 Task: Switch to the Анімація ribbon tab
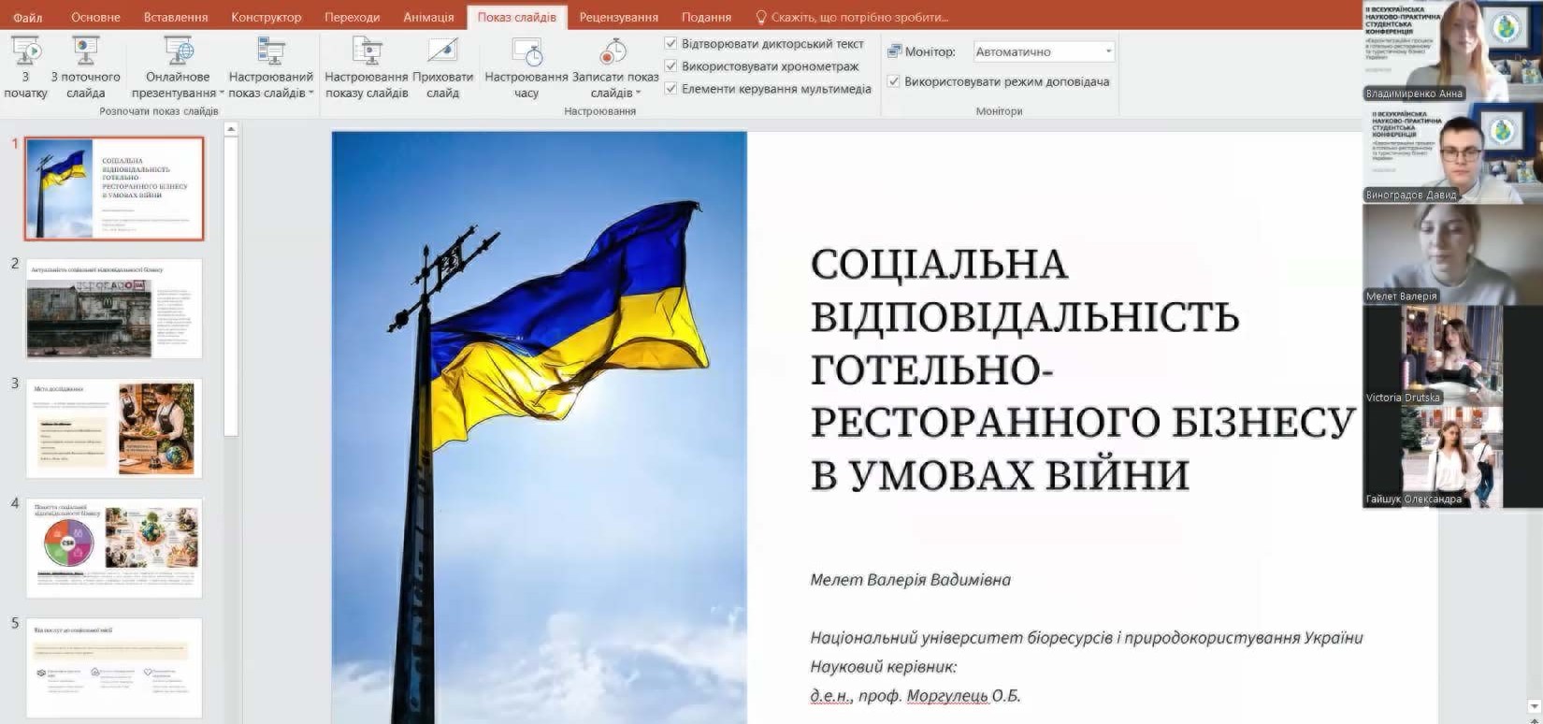[x=428, y=17]
